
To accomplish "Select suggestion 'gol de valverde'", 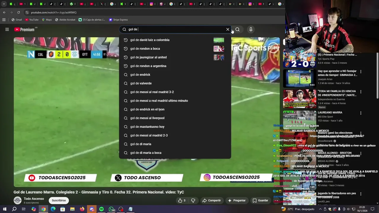I will (x=175, y=83).
